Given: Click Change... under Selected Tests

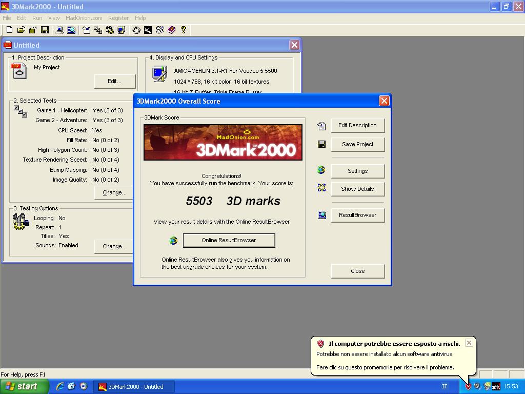Looking at the screenshot, I should (114, 193).
